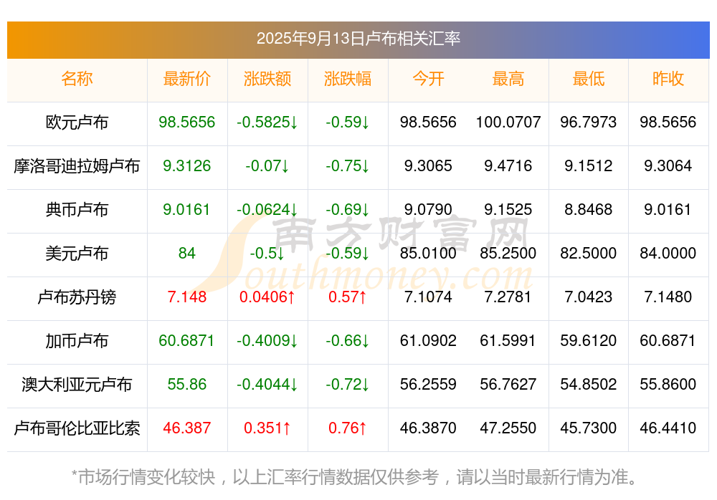Click the 涨跌额 column header
This screenshot has height=500, width=717.
[x=267, y=79]
